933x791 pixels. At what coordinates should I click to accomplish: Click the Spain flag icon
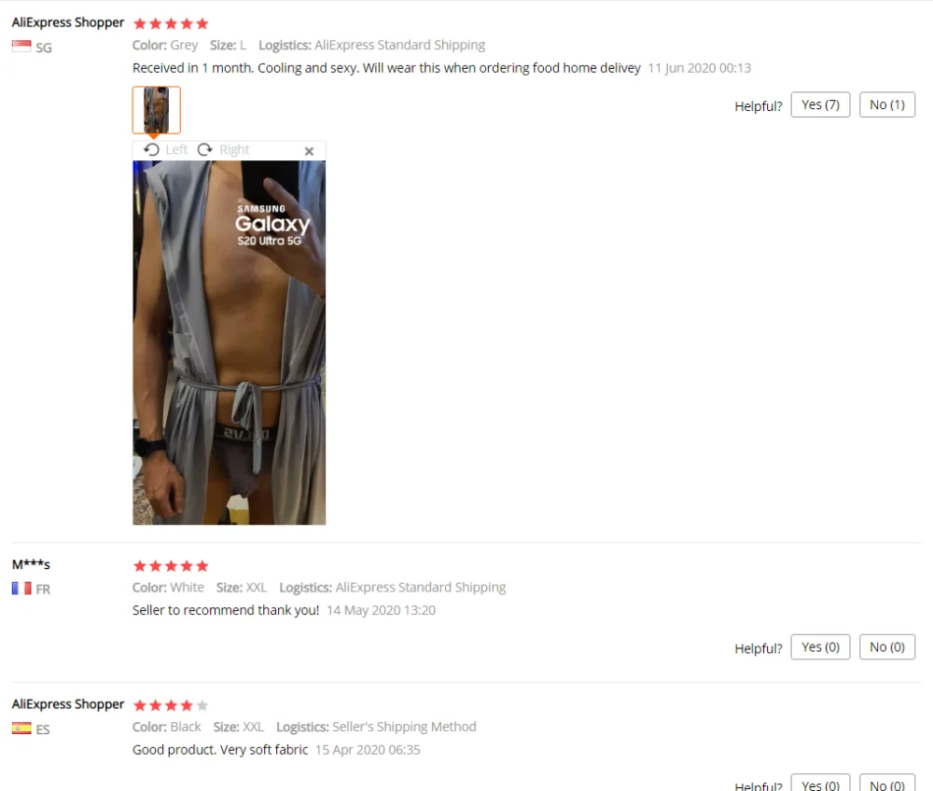point(21,728)
